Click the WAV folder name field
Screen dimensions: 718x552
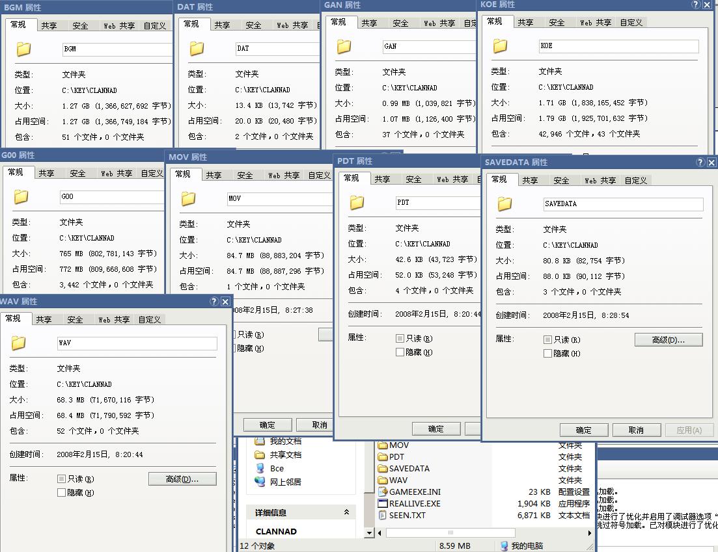pos(137,343)
